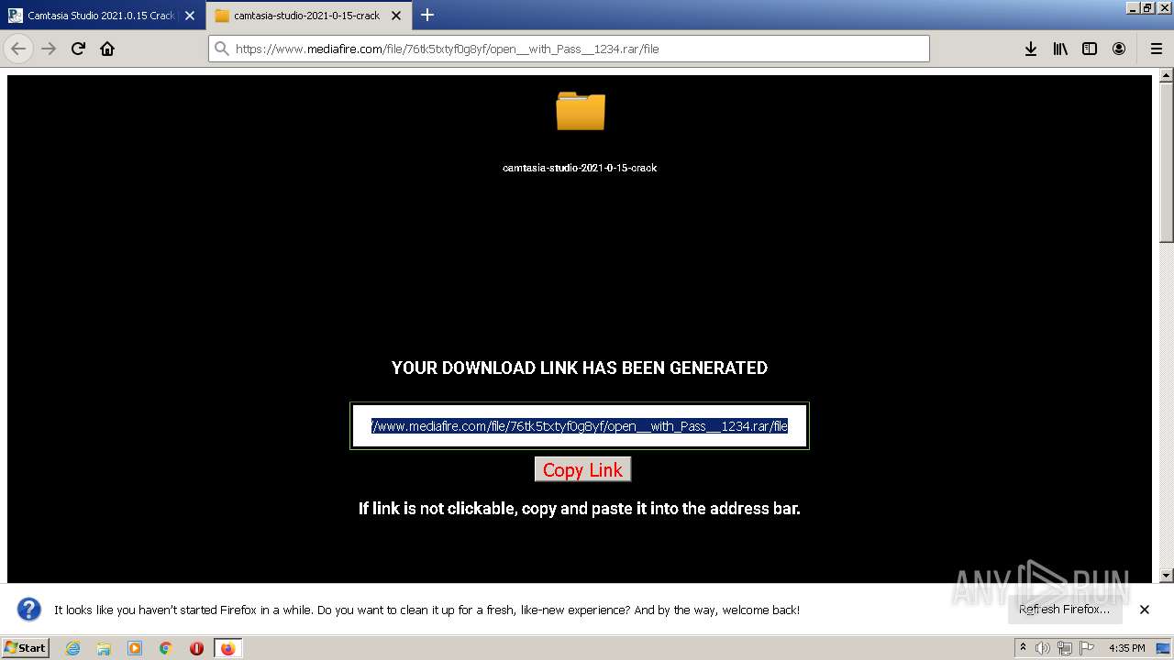The height and width of the screenshot is (660, 1174).
Task: Click the Copy Link button
Action: [582, 469]
